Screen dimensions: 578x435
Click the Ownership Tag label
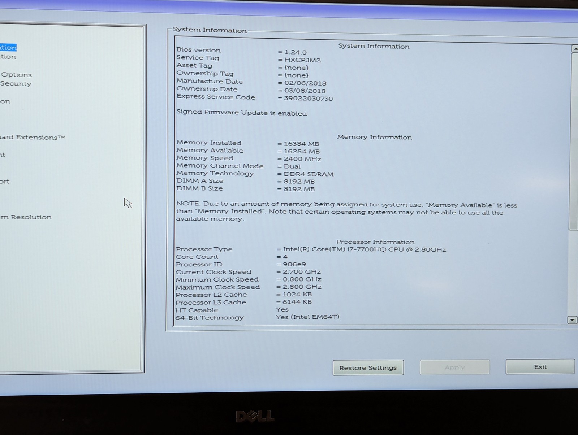click(205, 73)
